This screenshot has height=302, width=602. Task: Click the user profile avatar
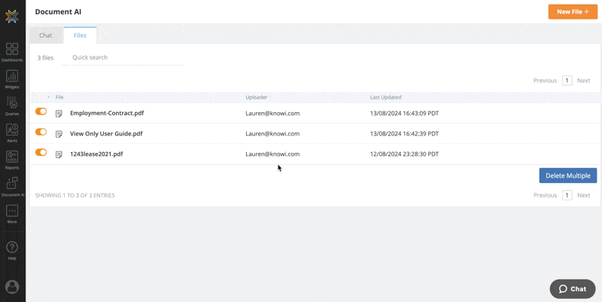tap(12, 287)
